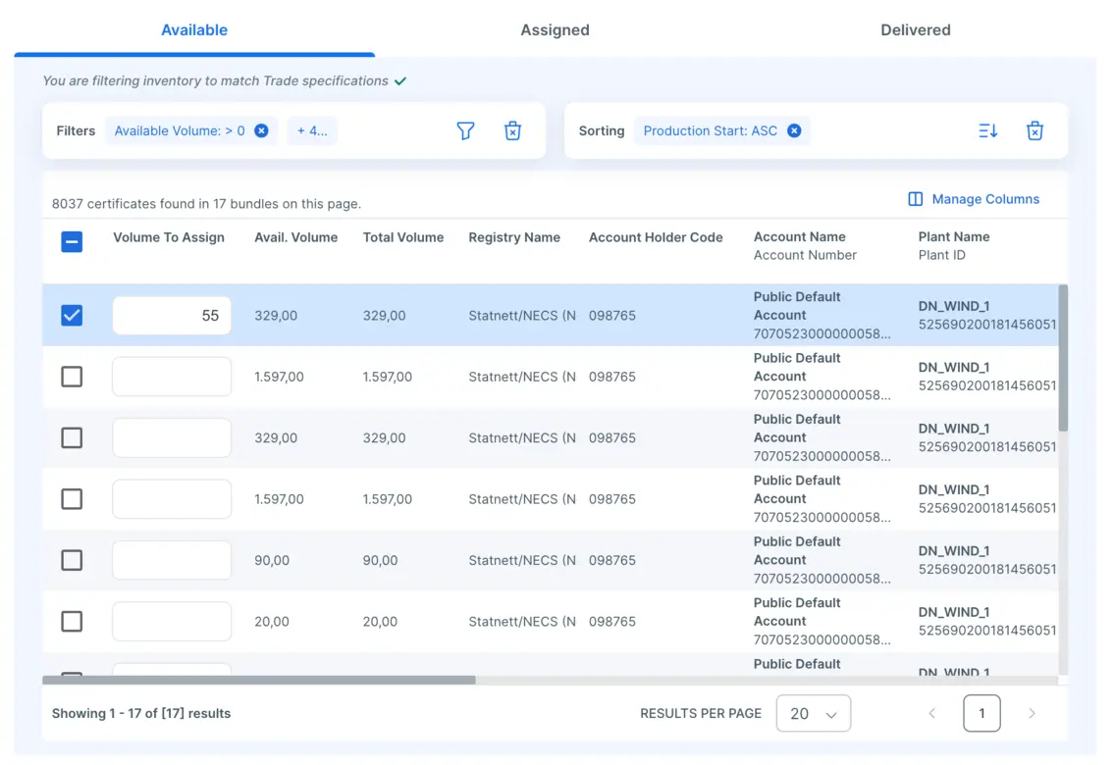This screenshot has height=765, width=1114.
Task: Click page number 1 button
Action: tap(981, 713)
